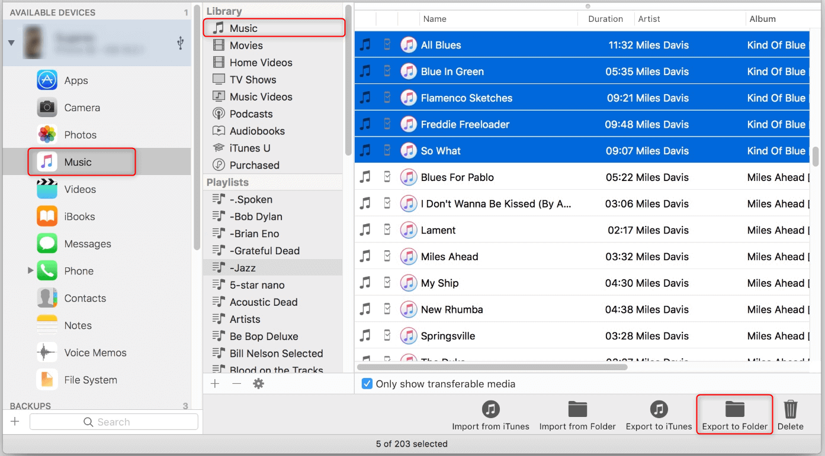Select Podcasts in the Library list
Image resolution: width=825 pixels, height=456 pixels.
[251, 114]
